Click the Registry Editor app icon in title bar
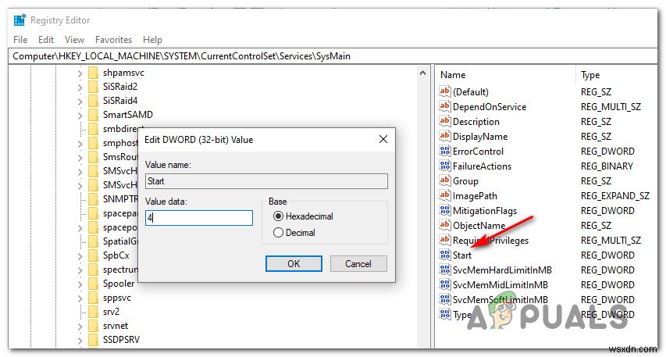 20,20
